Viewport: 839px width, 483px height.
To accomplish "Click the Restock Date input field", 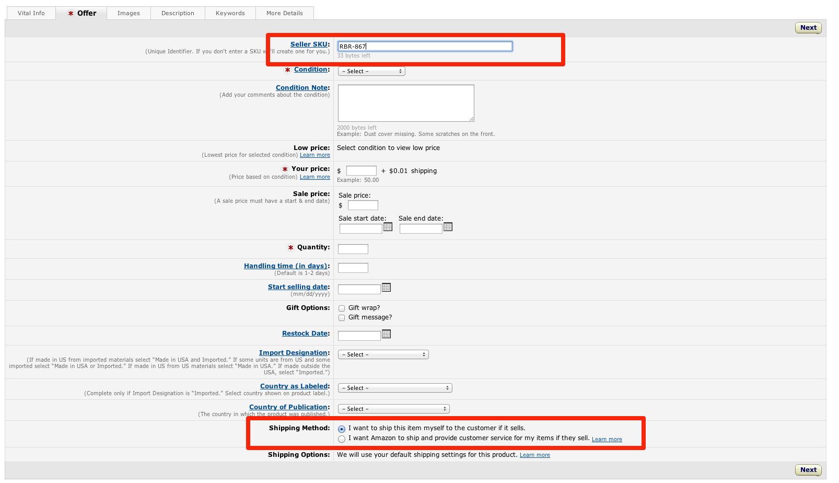I will pyautogui.click(x=359, y=336).
